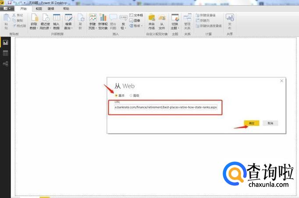
Task: Switch to the View (视图) tab
Action: (x=39, y=9)
